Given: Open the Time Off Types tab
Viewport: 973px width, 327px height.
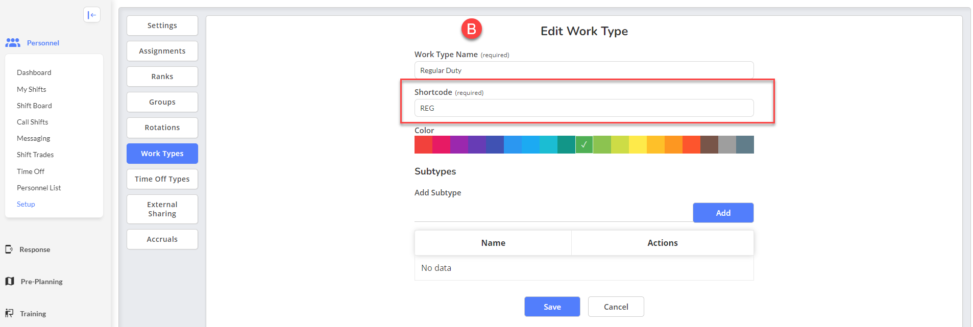Looking at the screenshot, I should tap(162, 179).
